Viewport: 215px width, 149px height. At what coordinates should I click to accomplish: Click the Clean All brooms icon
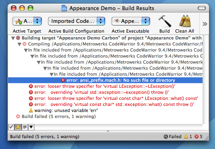click(185, 21)
